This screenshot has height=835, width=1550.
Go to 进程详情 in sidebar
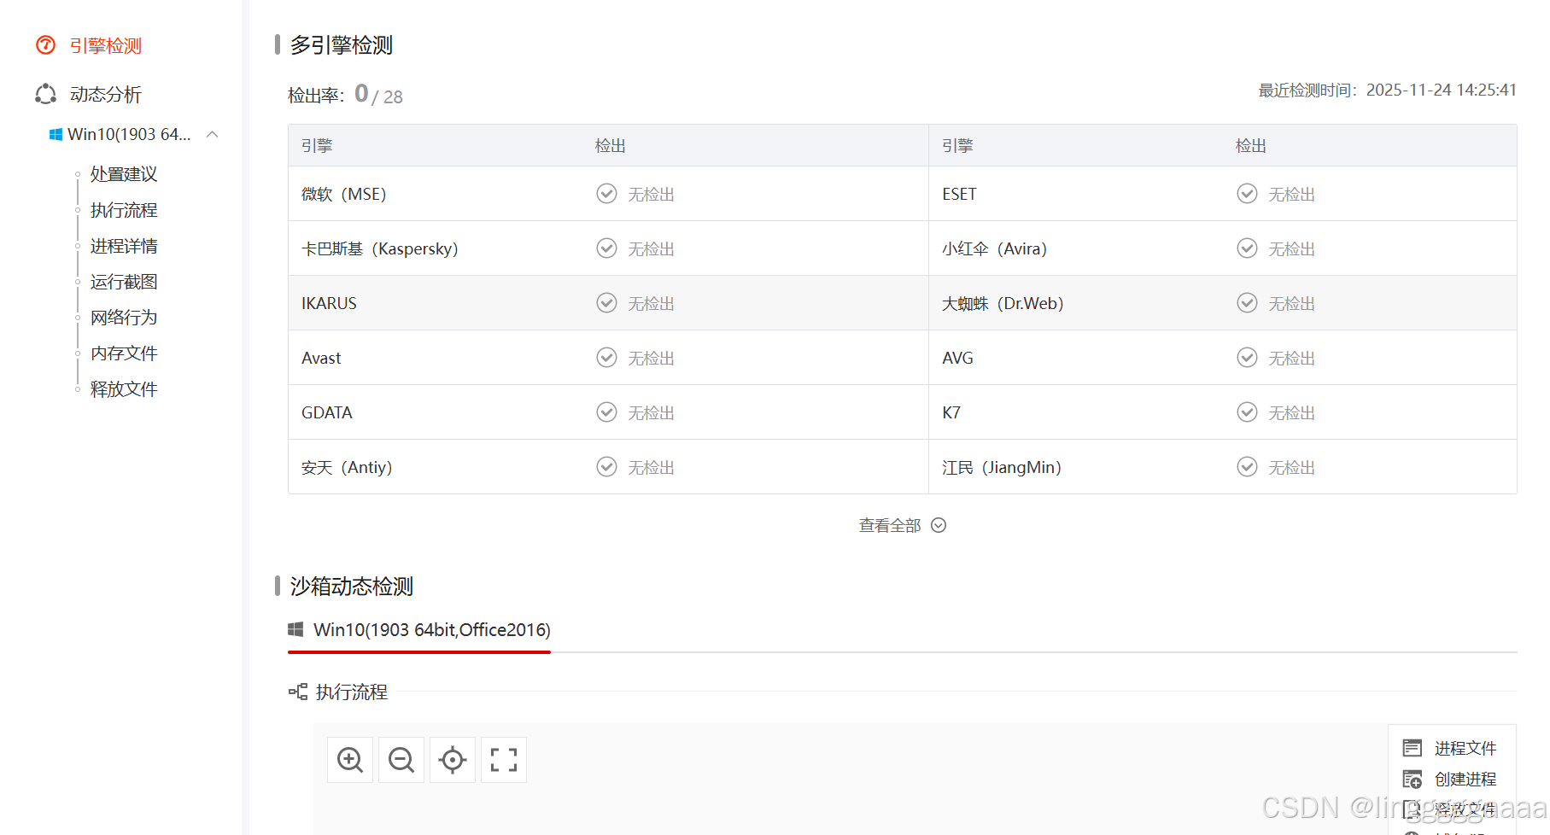point(124,246)
